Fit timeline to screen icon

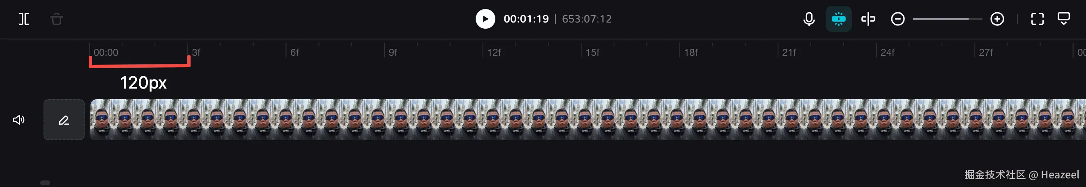(x=1037, y=19)
